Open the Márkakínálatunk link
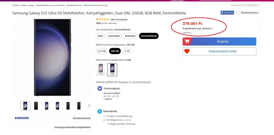 (x=82, y=118)
